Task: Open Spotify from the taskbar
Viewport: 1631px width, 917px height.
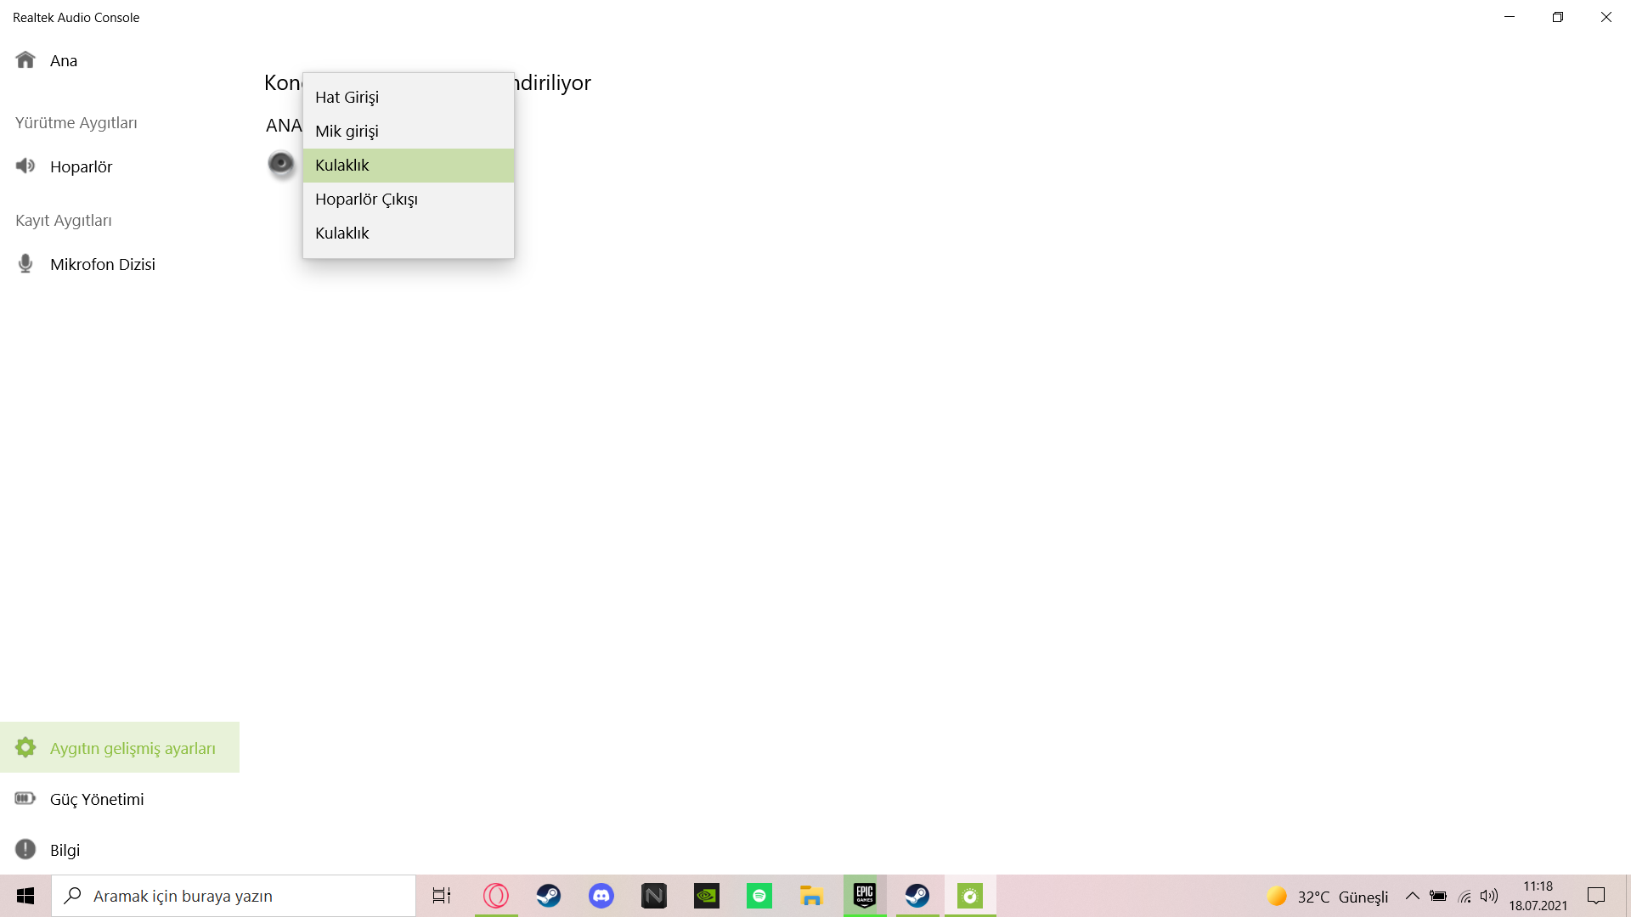Action: [x=759, y=896]
